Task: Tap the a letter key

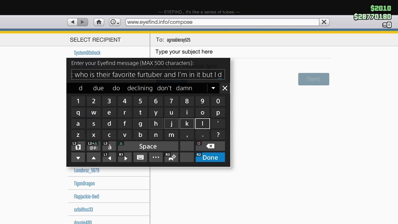Action: pos(78,124)
